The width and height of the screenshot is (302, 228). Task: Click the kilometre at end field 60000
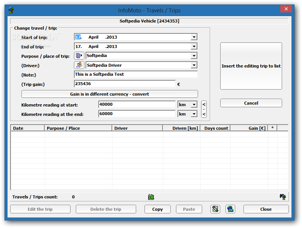point(137,114)
